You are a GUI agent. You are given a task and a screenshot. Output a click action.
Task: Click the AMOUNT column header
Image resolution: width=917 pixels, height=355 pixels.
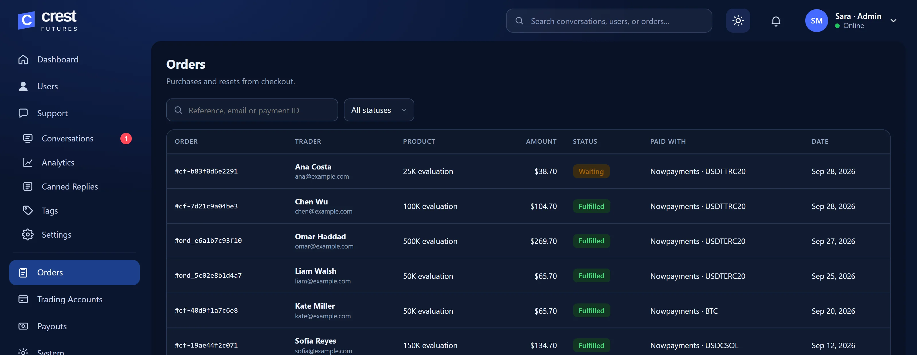[x=541, y=142]
